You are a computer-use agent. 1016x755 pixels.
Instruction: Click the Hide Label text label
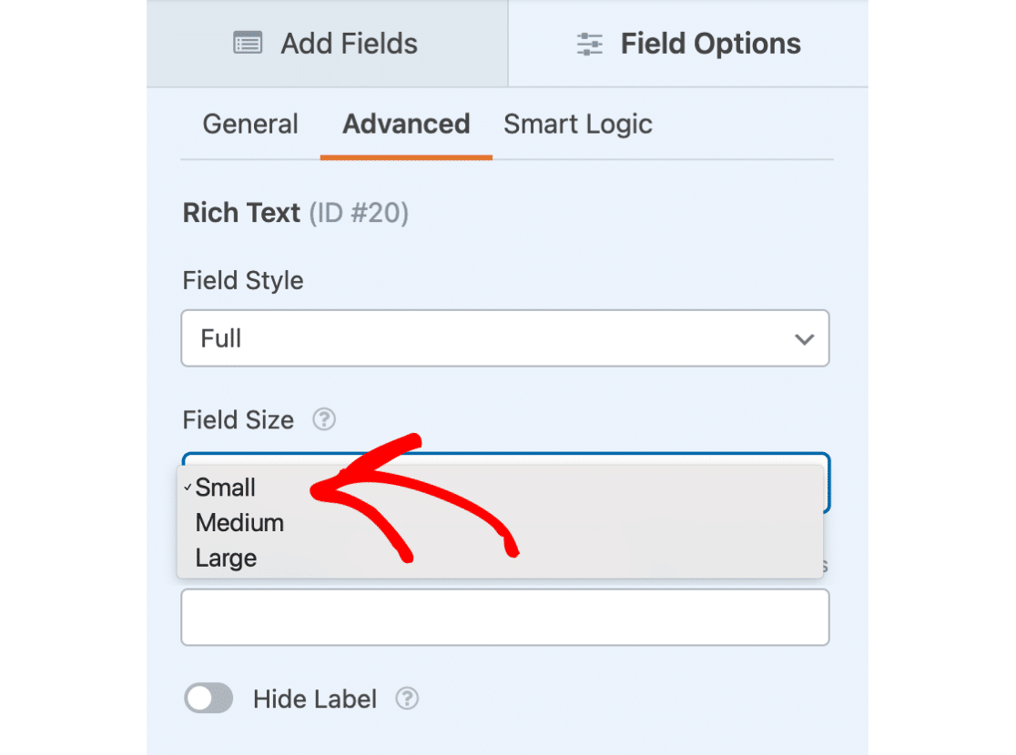coord(314,699)
